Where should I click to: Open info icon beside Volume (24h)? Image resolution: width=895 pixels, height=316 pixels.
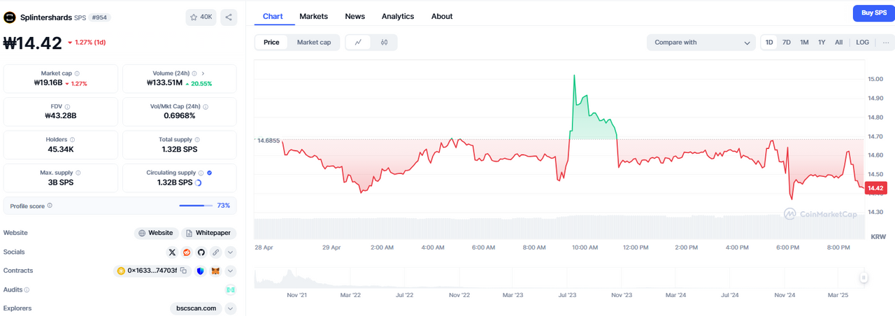pos(196,73)
